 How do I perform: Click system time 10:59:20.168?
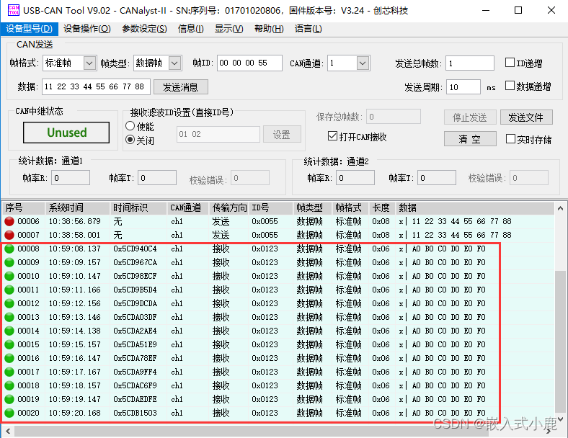tap(75, 413)
